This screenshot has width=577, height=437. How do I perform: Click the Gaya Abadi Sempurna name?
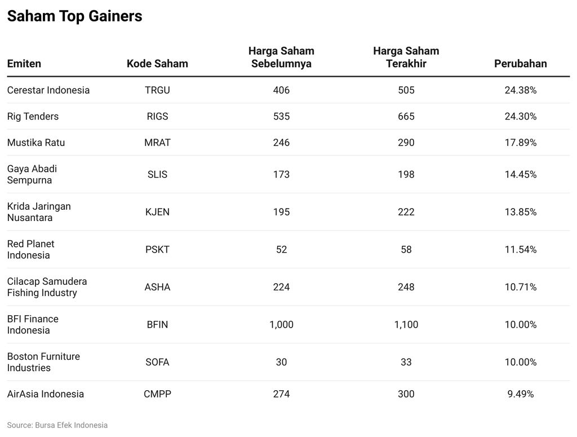[32, 175]
